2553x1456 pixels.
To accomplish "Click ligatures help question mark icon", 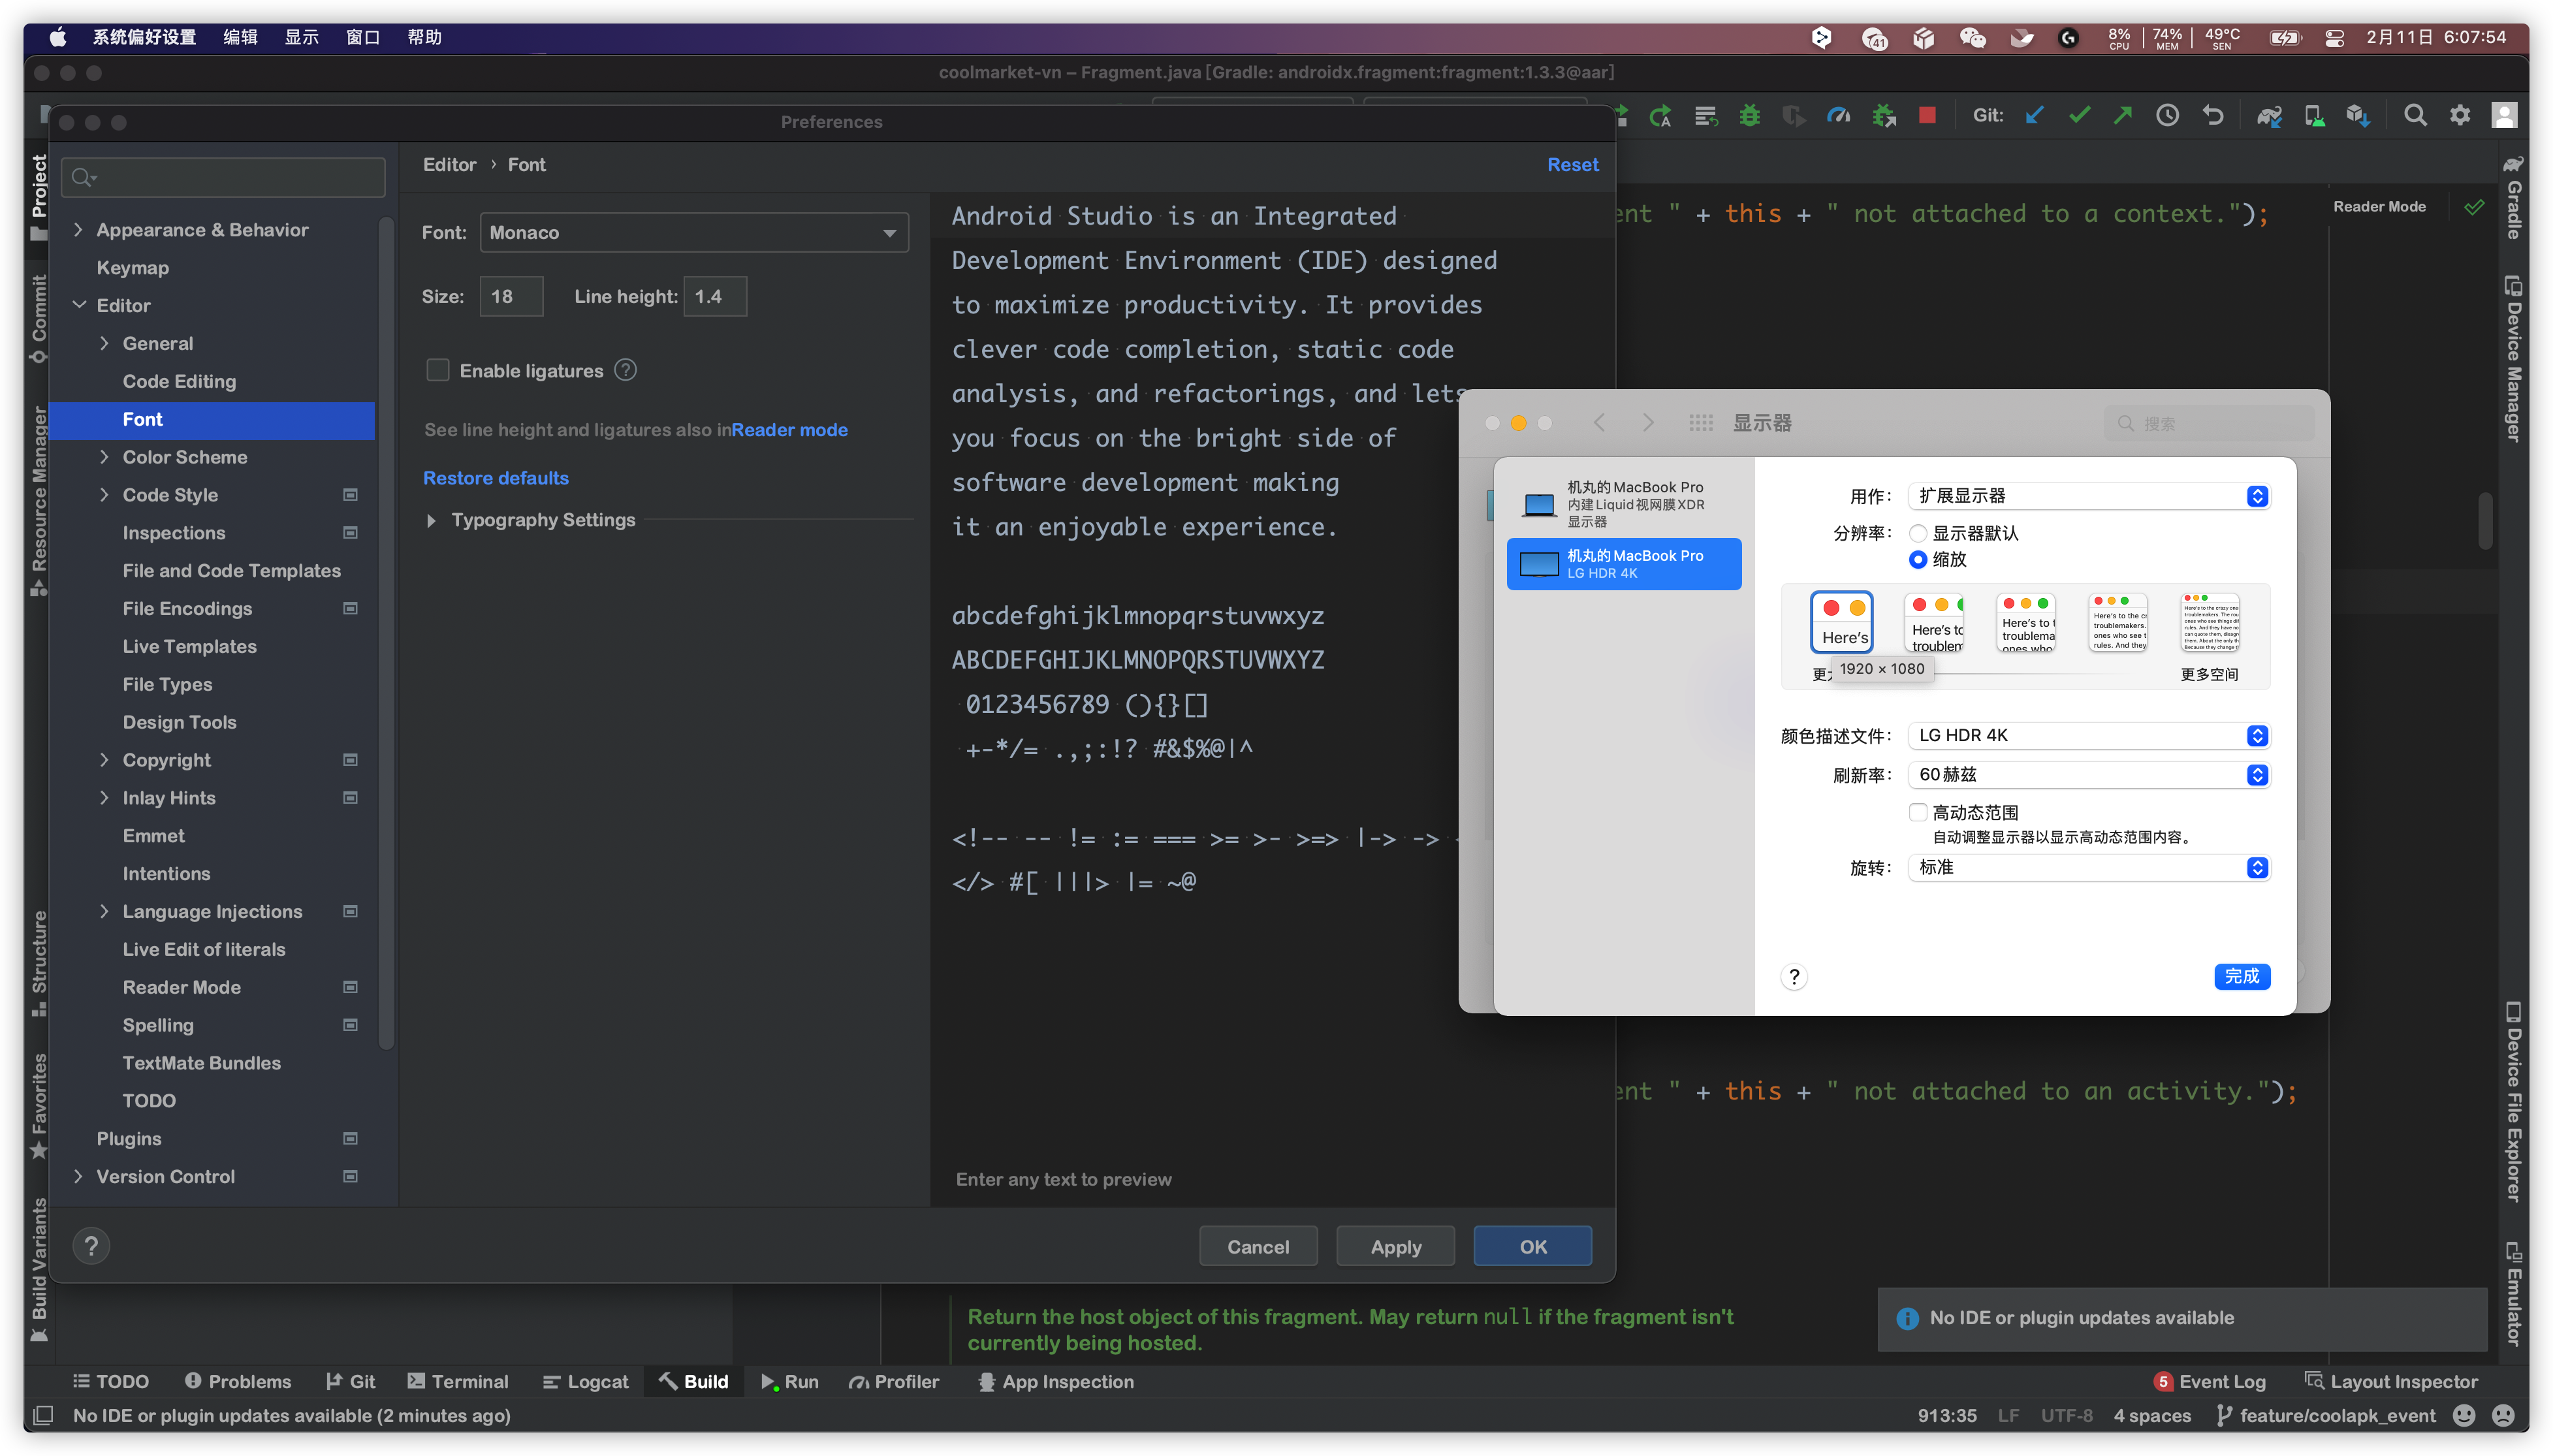I will (625, 370).
